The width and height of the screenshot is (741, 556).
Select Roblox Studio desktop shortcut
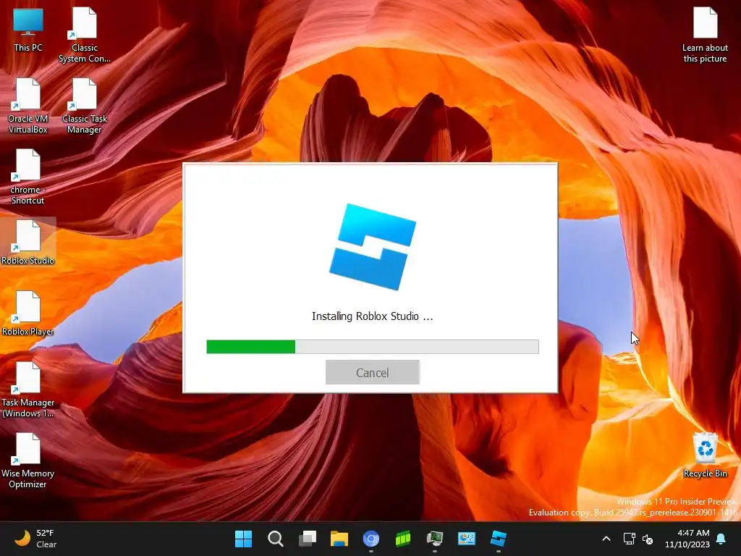click(x=28, y=242)
